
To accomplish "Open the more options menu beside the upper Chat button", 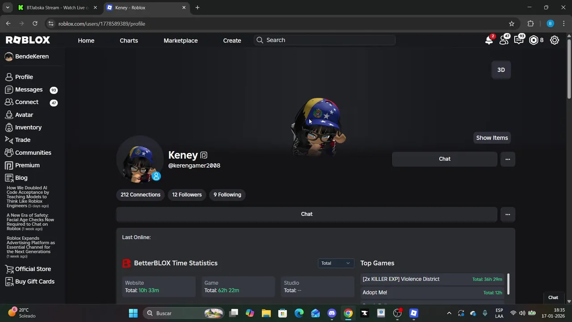I will coord(508,159).
